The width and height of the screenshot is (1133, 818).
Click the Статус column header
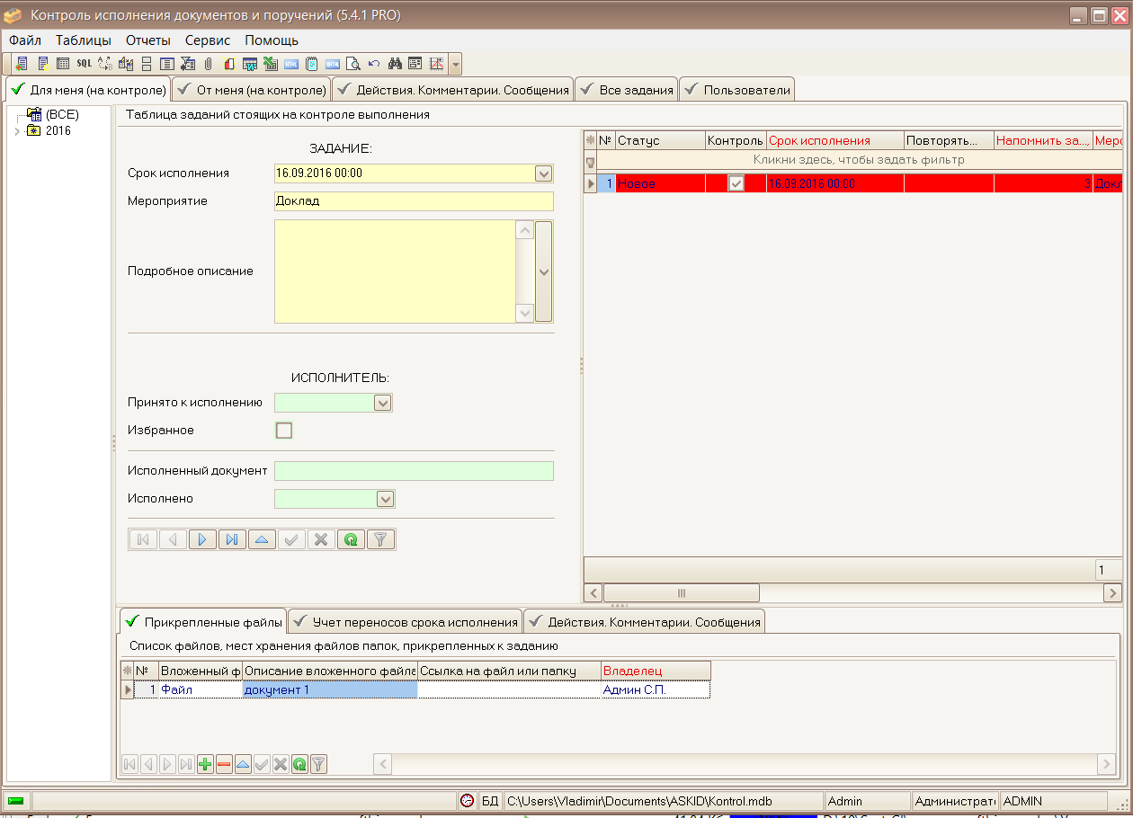[660, 140]
